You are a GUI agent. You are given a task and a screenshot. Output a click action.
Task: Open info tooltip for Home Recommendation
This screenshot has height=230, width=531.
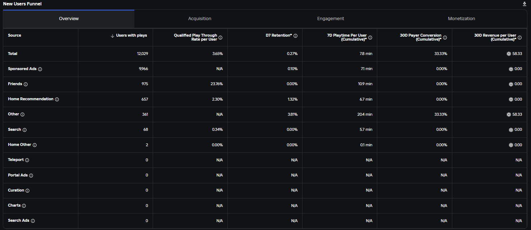click(57, 99)
